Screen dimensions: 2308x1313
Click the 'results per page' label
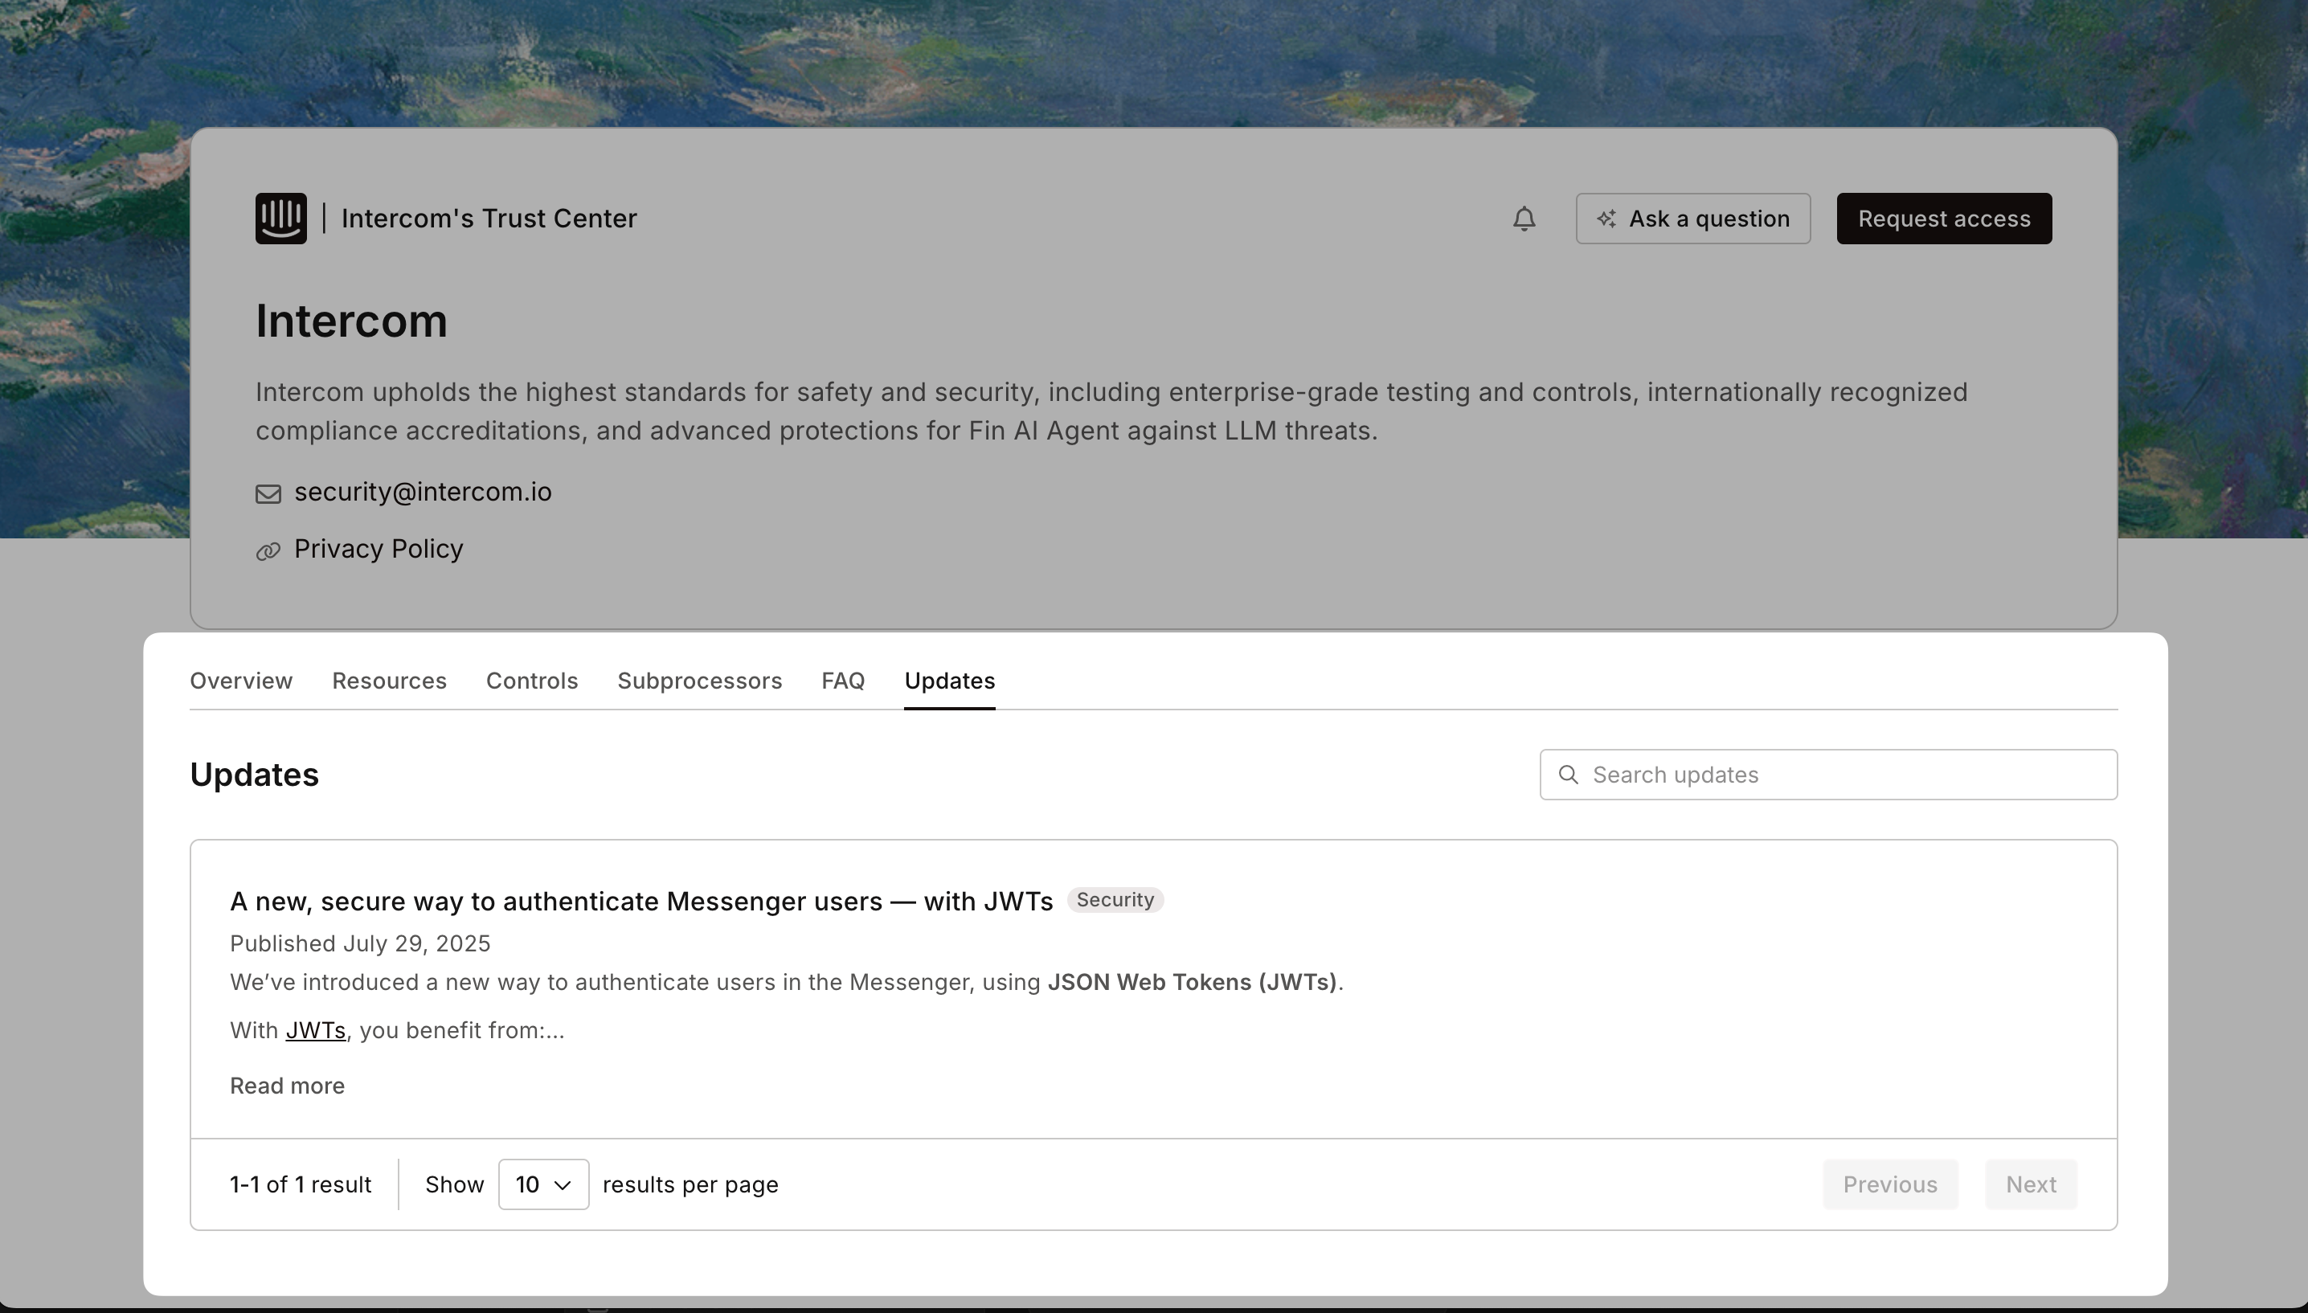point(690,1185)
